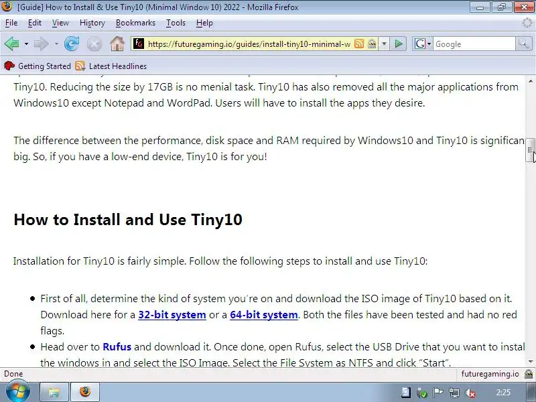536x402 pixels.
Task: Open the Getting Started bookmark
Action: (x=38, y=66)
